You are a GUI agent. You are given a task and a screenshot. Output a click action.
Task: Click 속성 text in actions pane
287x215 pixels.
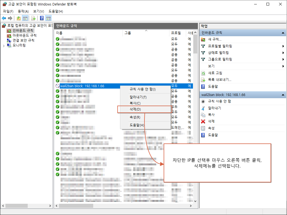pyautogui.click(x=211, y=128)
